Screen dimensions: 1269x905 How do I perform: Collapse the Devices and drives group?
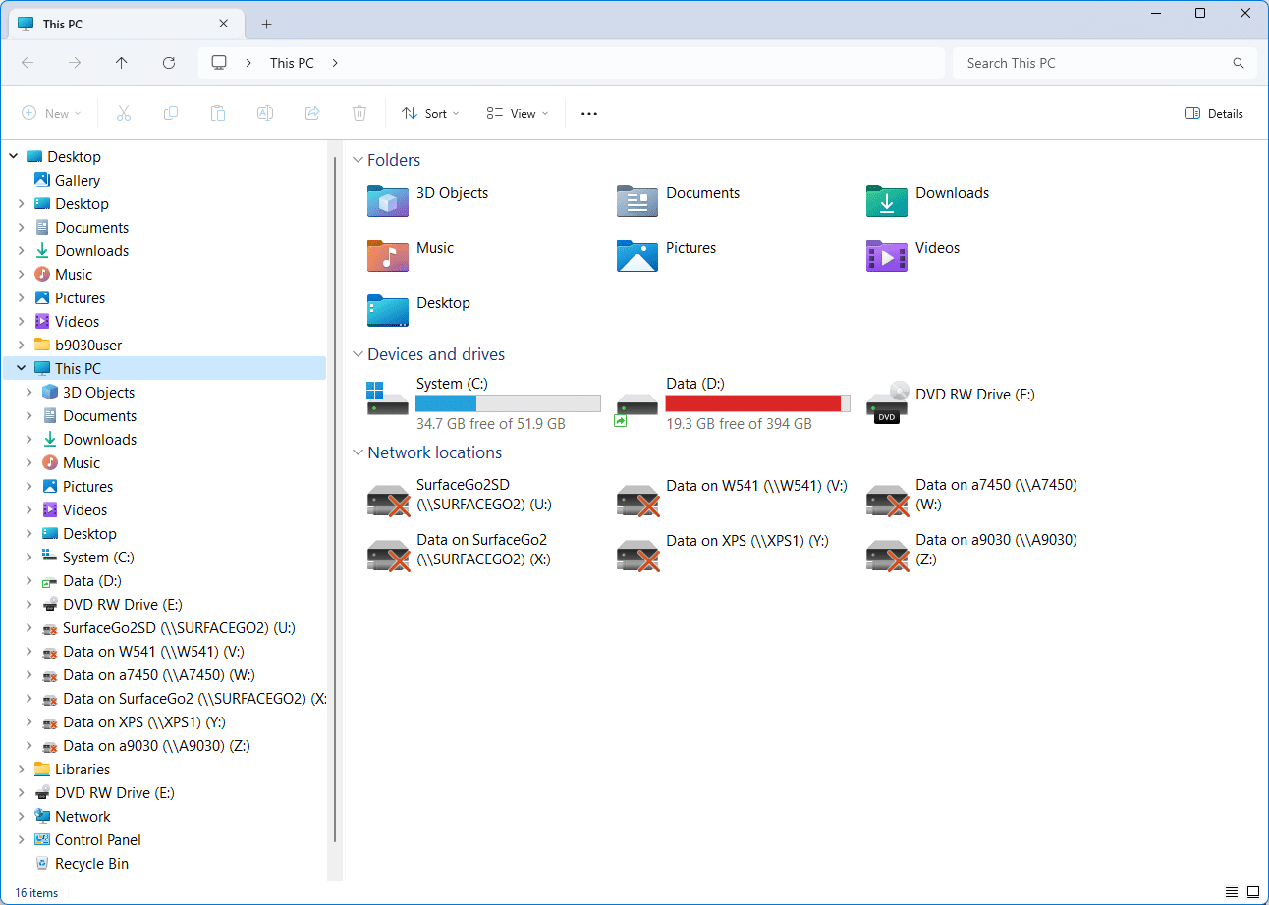click(x=358, y=354)
